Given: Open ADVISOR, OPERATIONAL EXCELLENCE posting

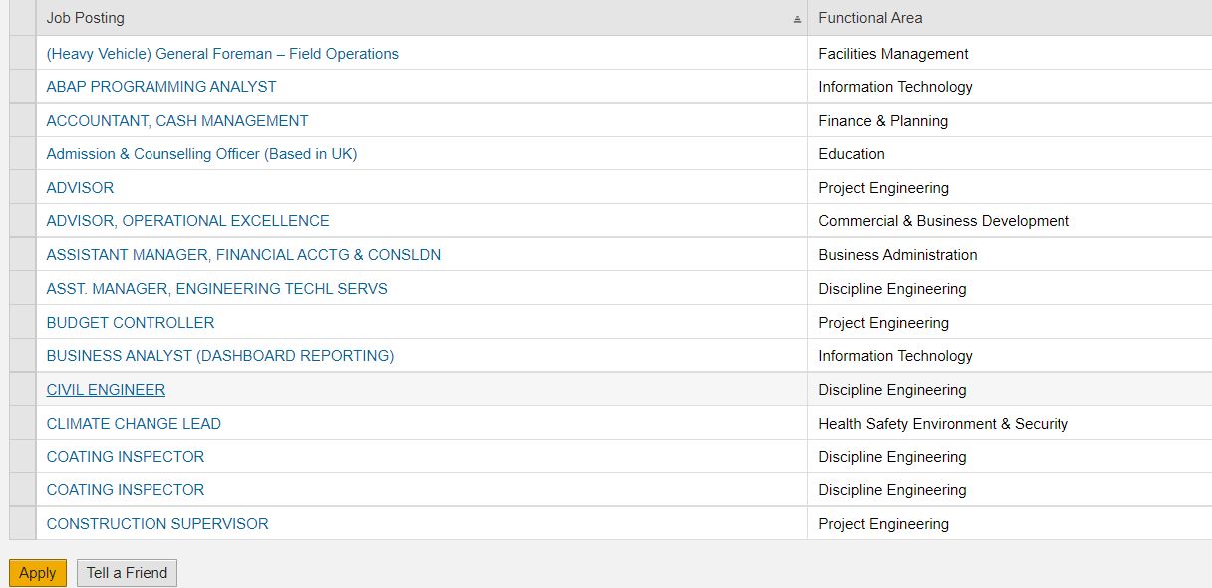Looking at the screenshot, I should (x=187, y=221).
